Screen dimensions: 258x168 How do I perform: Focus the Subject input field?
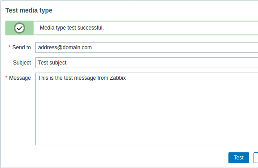coord(146,63)
